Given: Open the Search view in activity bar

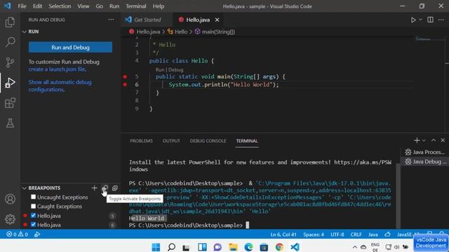Looking at the screenshot, I should click(x=10, y=42).
